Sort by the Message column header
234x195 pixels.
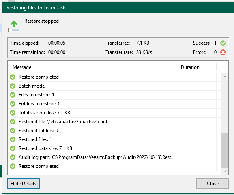92,67
